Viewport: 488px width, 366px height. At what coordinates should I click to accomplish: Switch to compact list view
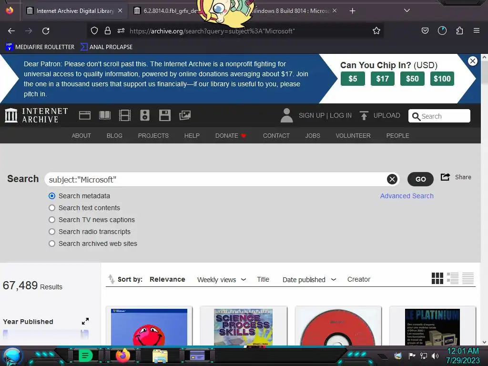pos(468,278)
